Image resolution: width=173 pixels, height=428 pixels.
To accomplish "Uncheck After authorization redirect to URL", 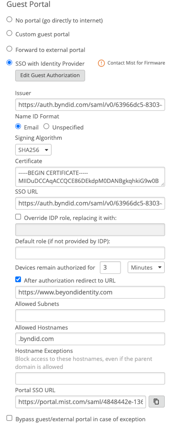I will [18, 280].
